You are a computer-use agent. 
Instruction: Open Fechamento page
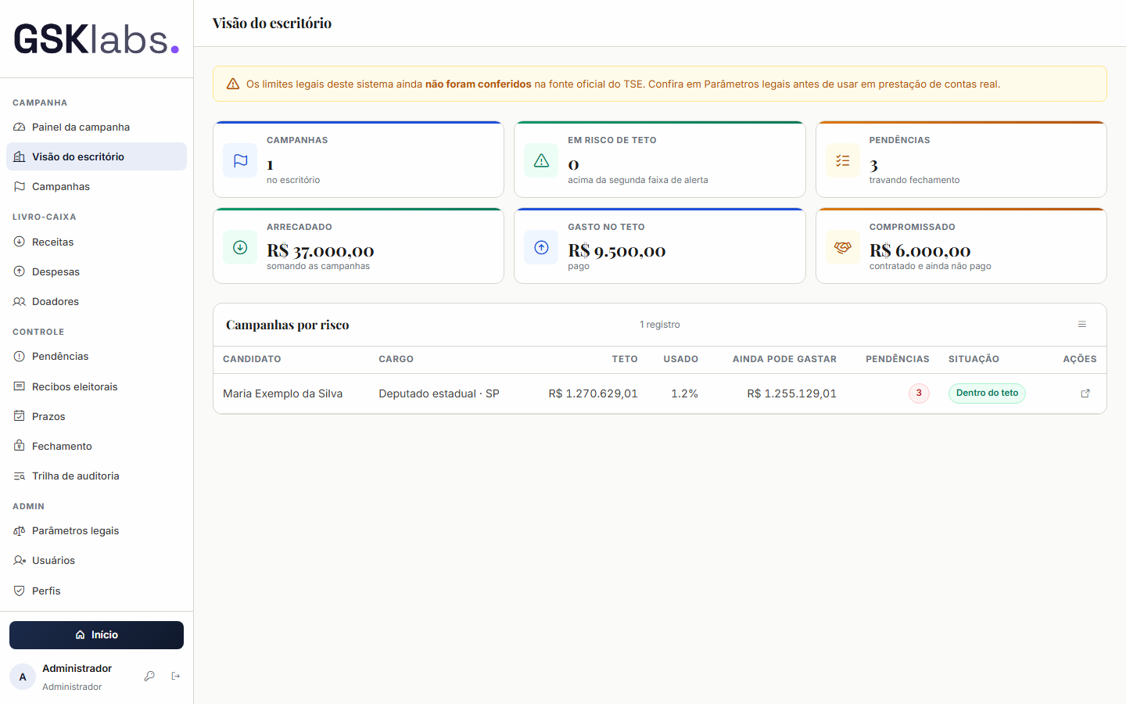(96, 446)
